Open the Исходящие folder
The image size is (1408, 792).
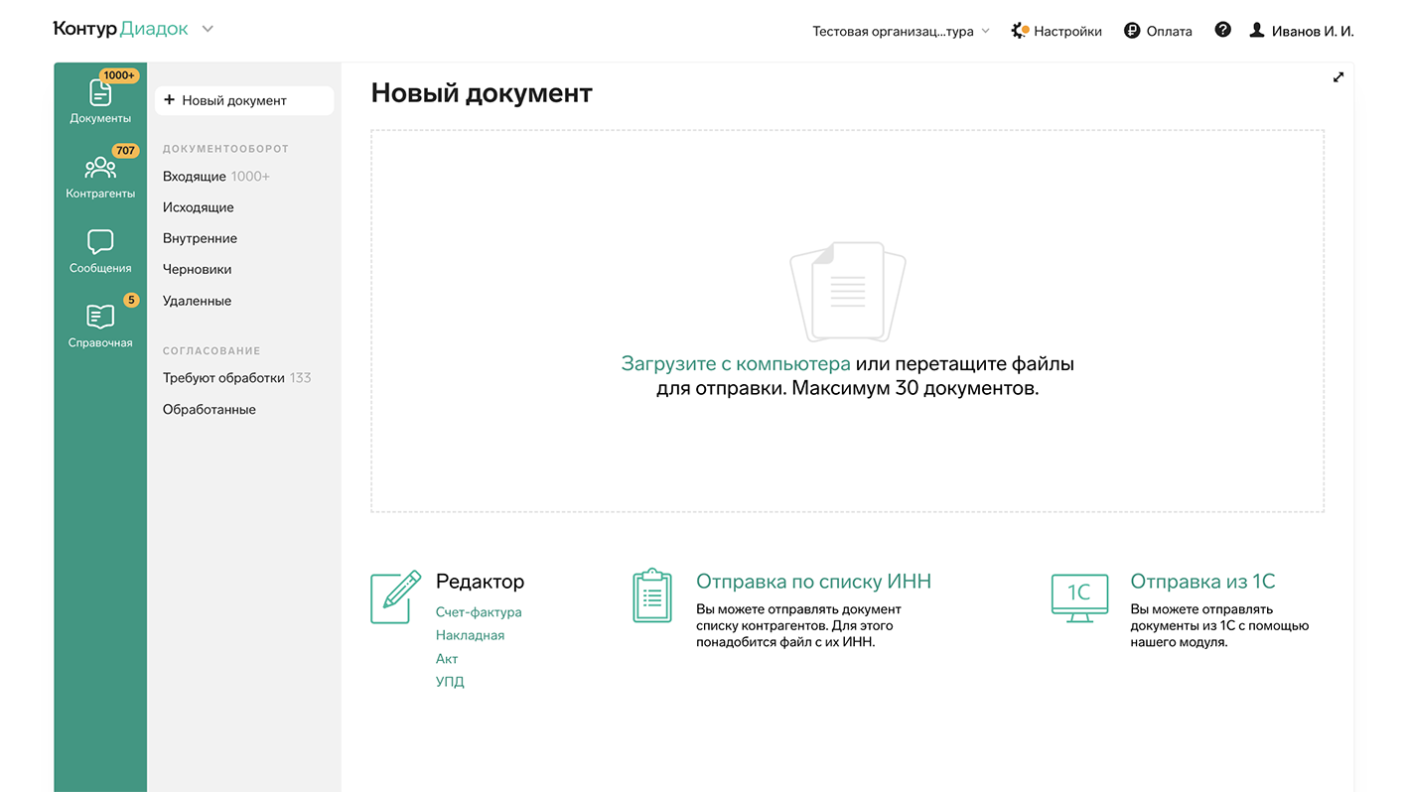199,207
